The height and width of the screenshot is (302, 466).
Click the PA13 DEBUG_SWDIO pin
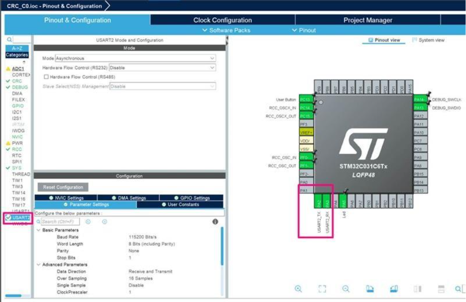(420, 108)
